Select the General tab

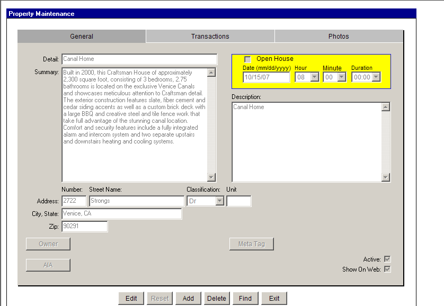82,37
